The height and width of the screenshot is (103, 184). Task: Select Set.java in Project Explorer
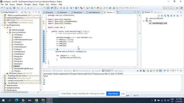(17, 66)
